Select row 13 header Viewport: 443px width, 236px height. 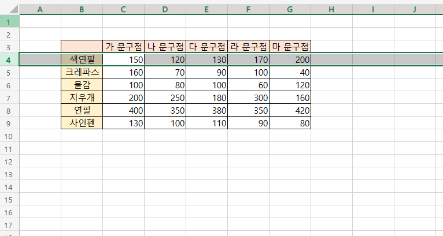[x=9, y=174]
